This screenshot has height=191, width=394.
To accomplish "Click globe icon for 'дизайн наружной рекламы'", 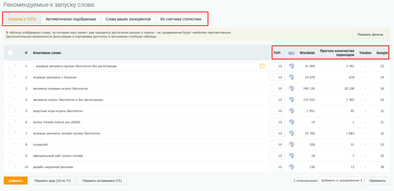I will pyautogui.click(x=292, y=167).
